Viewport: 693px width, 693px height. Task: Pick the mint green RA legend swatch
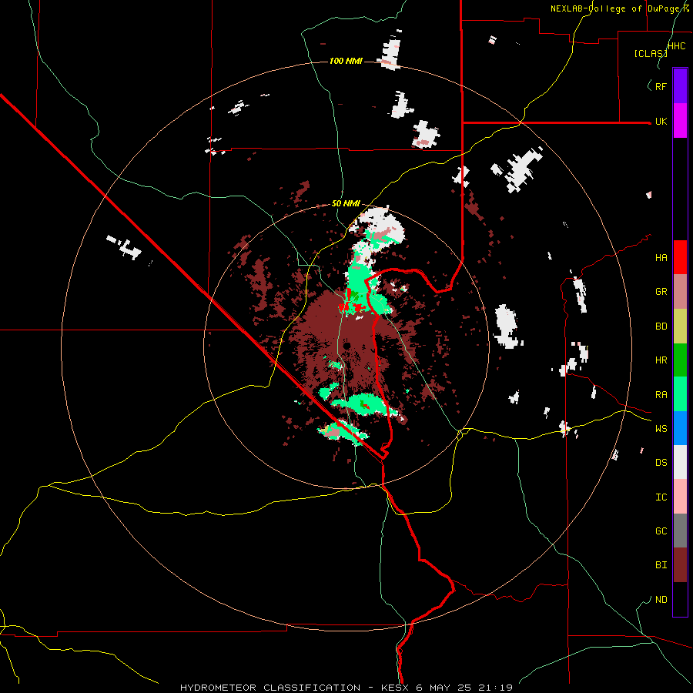(x=680, y=394)
